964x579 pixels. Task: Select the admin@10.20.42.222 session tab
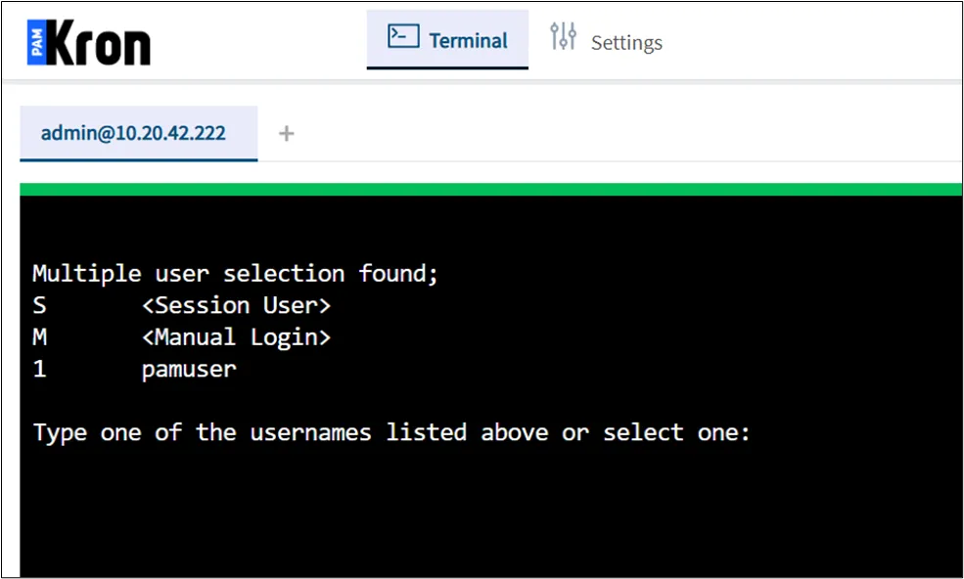(x=139, y=133)
